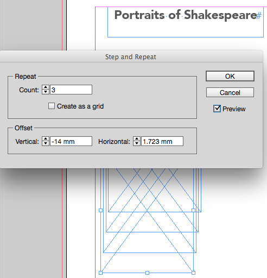Dismiss the dialog with Cancel
The image size is (267, 278).
(x=230, y=92)
